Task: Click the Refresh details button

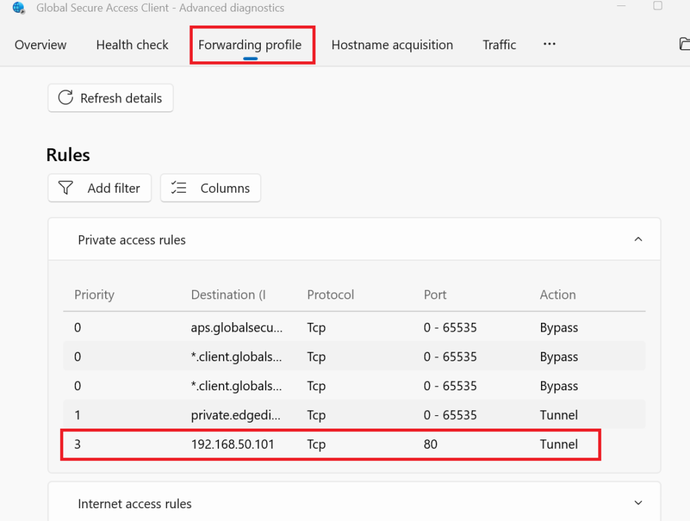Action: pyautogui.click(x=111, y=98)
